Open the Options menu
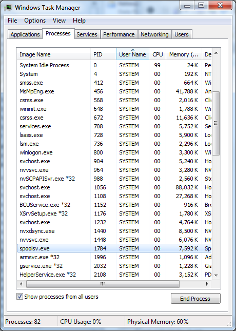 click(x=35, y=21)
